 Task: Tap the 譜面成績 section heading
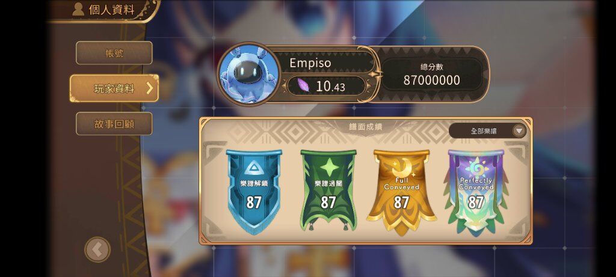(366, 127)
